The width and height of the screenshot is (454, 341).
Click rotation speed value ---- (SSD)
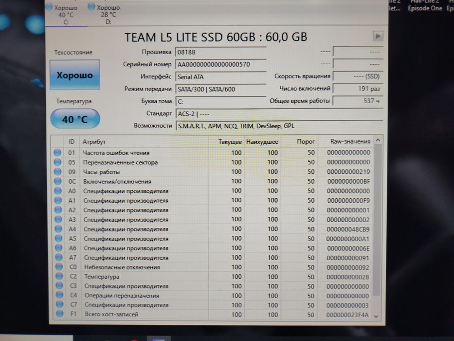[358, 76]
